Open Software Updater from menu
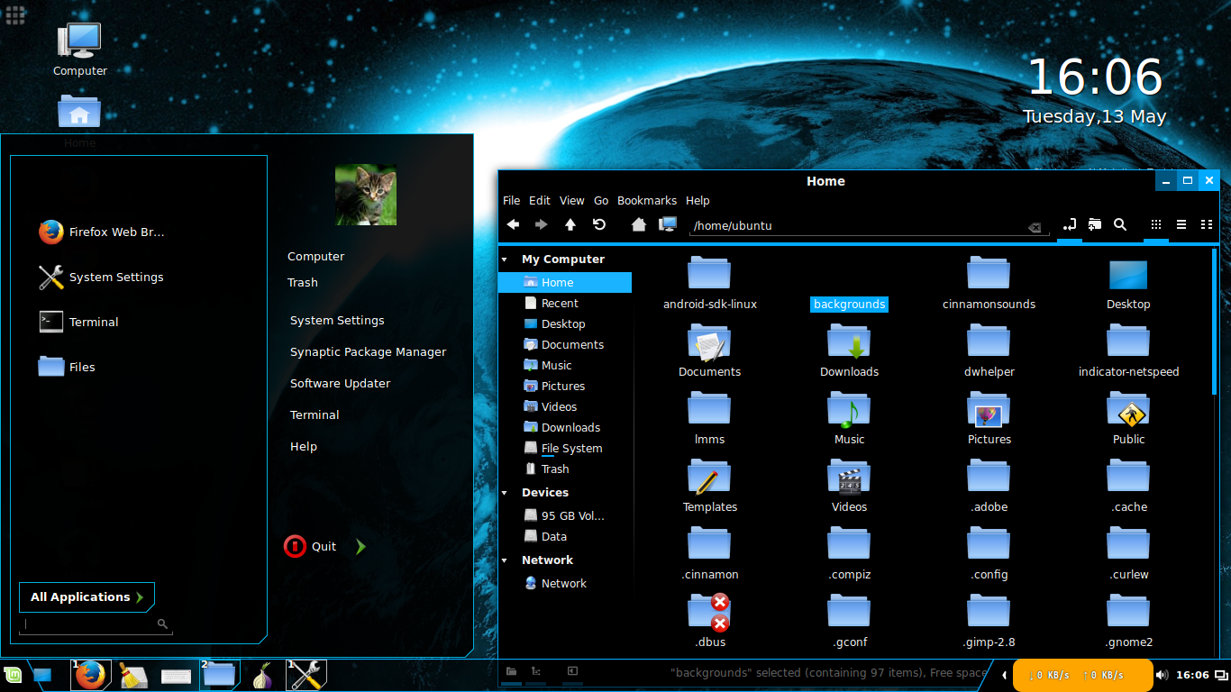 pyautogui.click(x=340, y=384)
